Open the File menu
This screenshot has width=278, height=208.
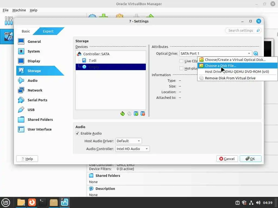pos(5,10)
